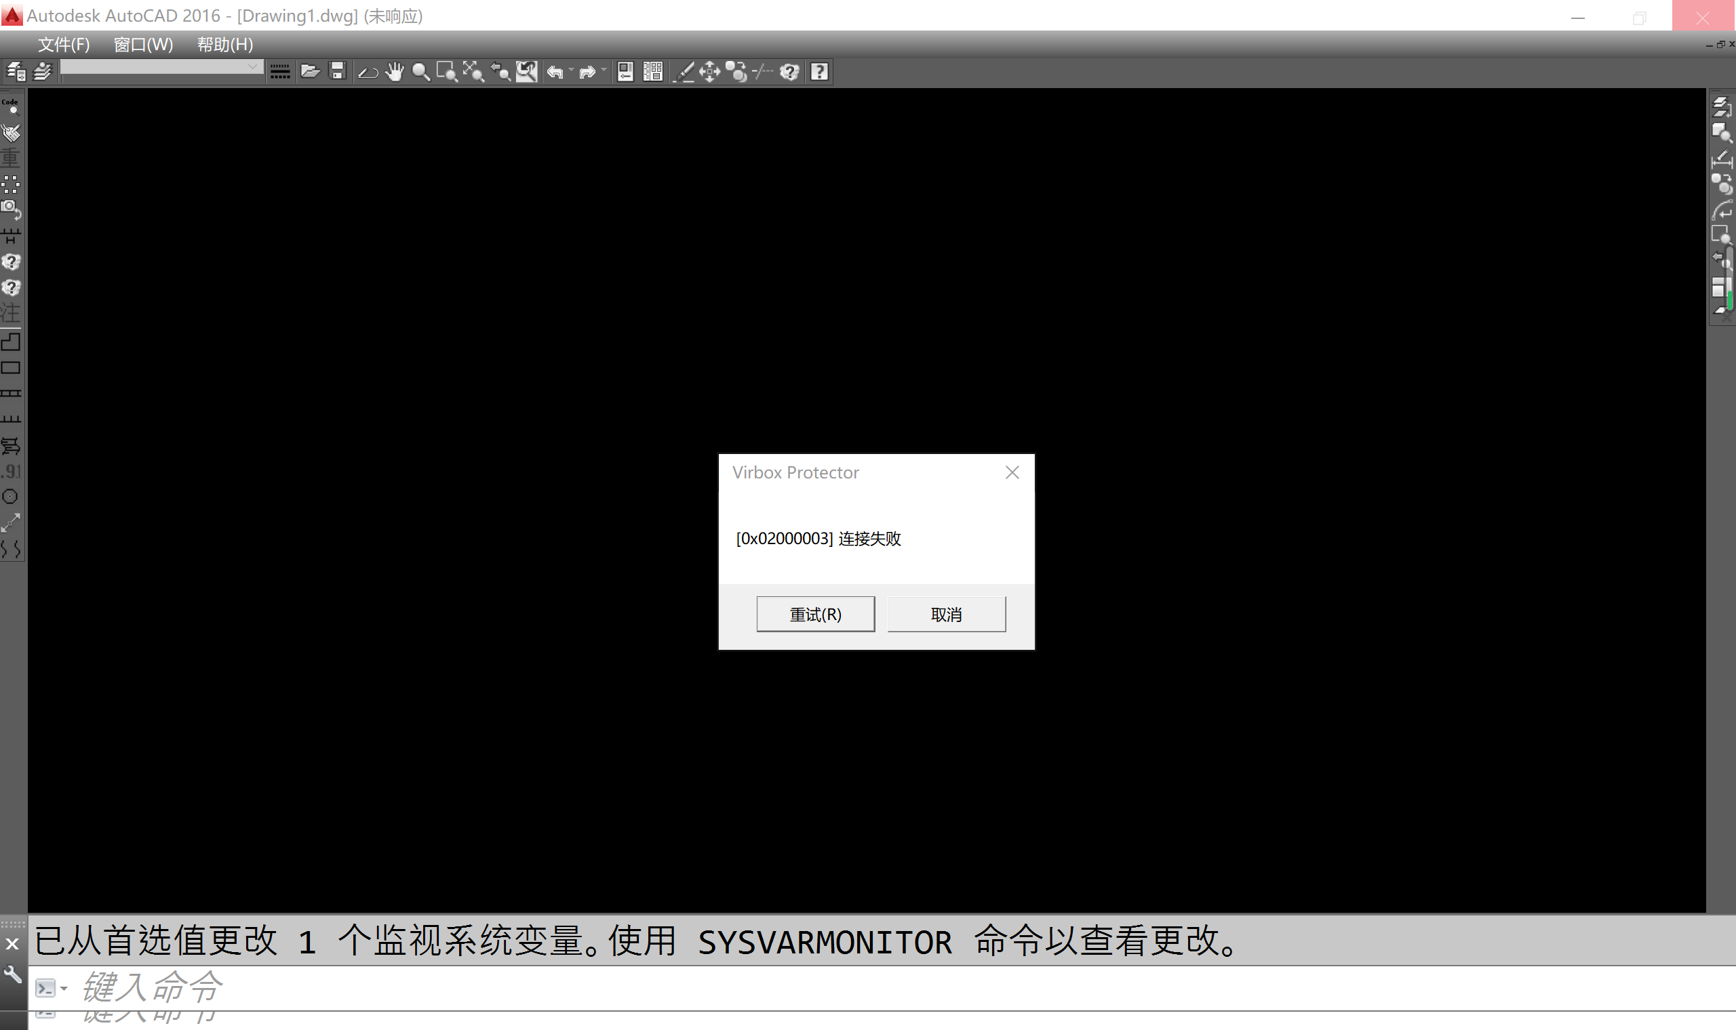Click the zigzag stair icon in left toolbar
Viewport: 1736px width, 1030px height.
coord(10,446)
